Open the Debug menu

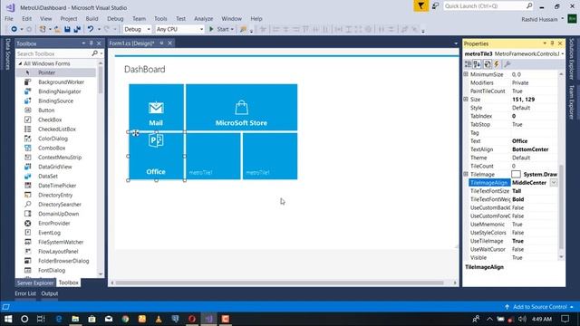[115, 18]
